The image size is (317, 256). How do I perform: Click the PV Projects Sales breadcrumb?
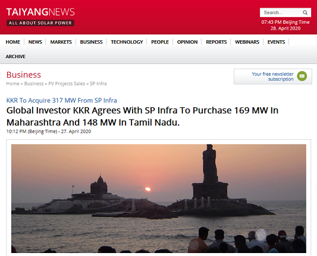click(67, 84)
